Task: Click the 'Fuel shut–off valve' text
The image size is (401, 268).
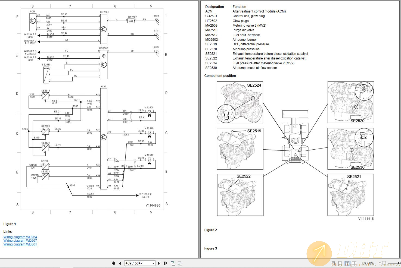Action: tap(246, 35)
